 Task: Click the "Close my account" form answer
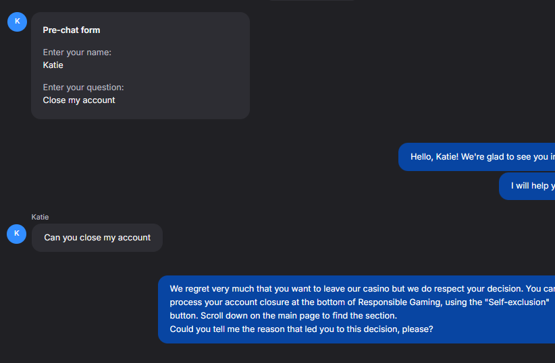pyautogui.click(x=79, y=100)
